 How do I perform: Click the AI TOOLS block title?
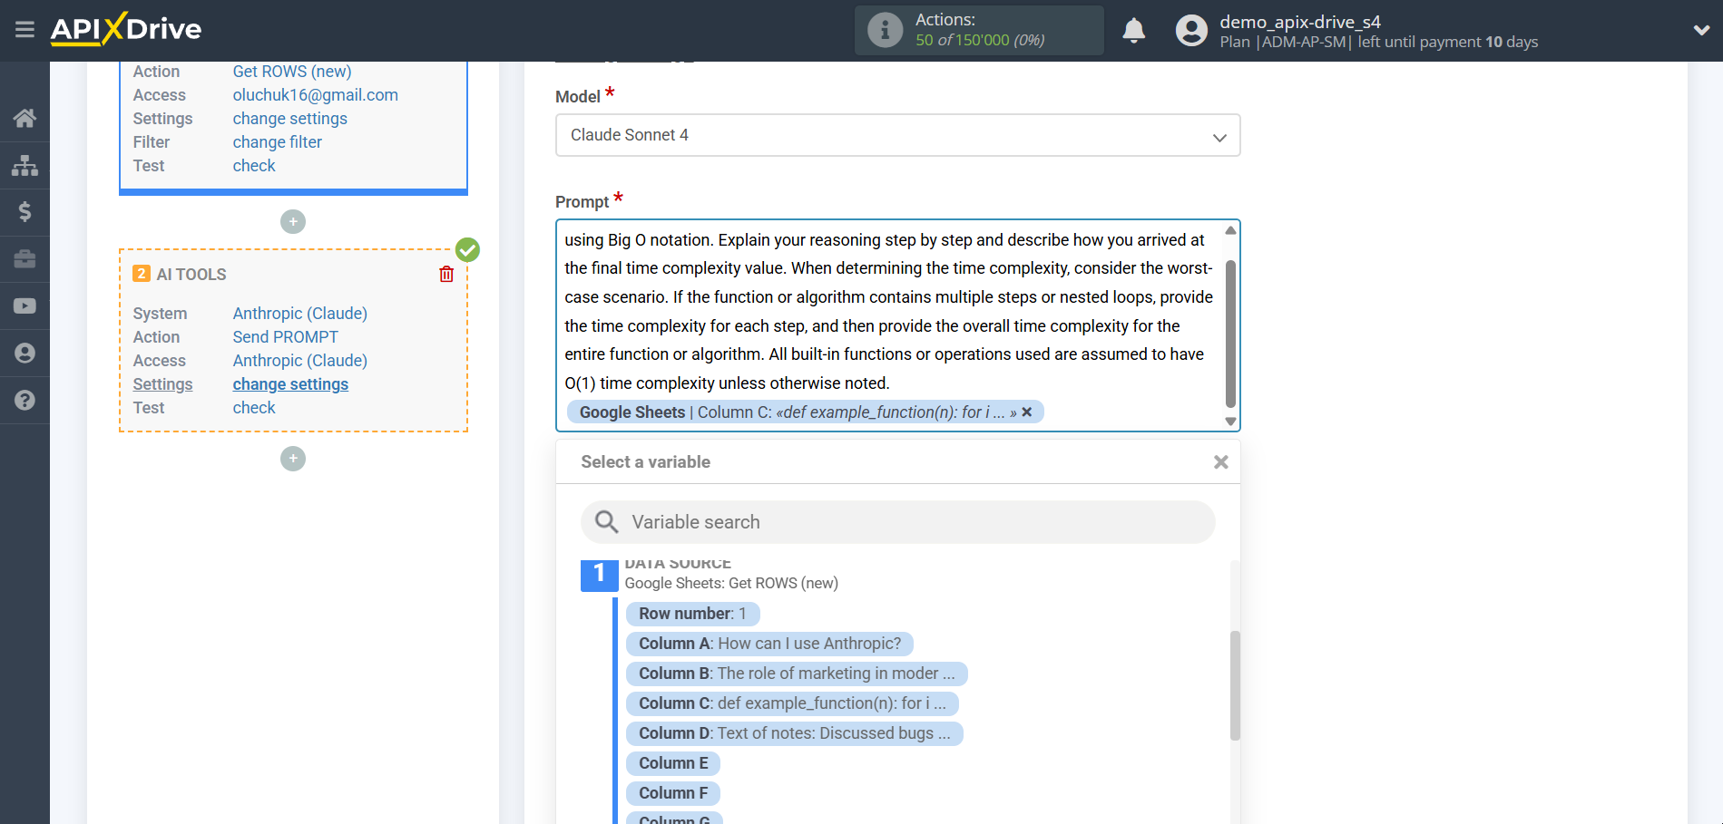191,275
